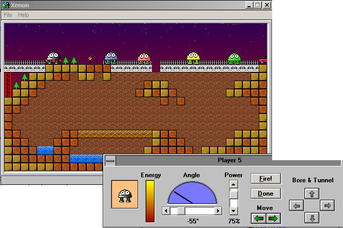
Task: Move the tank left with green arrow
Action: click(259, 218)
